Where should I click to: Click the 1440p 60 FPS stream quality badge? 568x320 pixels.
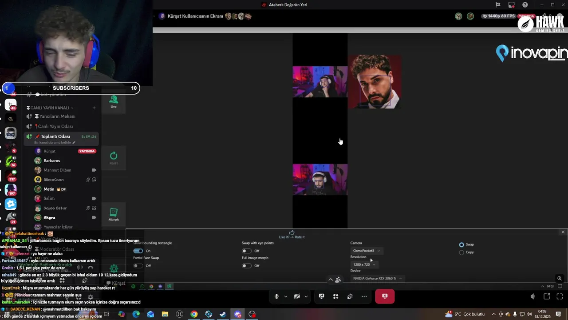498,16
